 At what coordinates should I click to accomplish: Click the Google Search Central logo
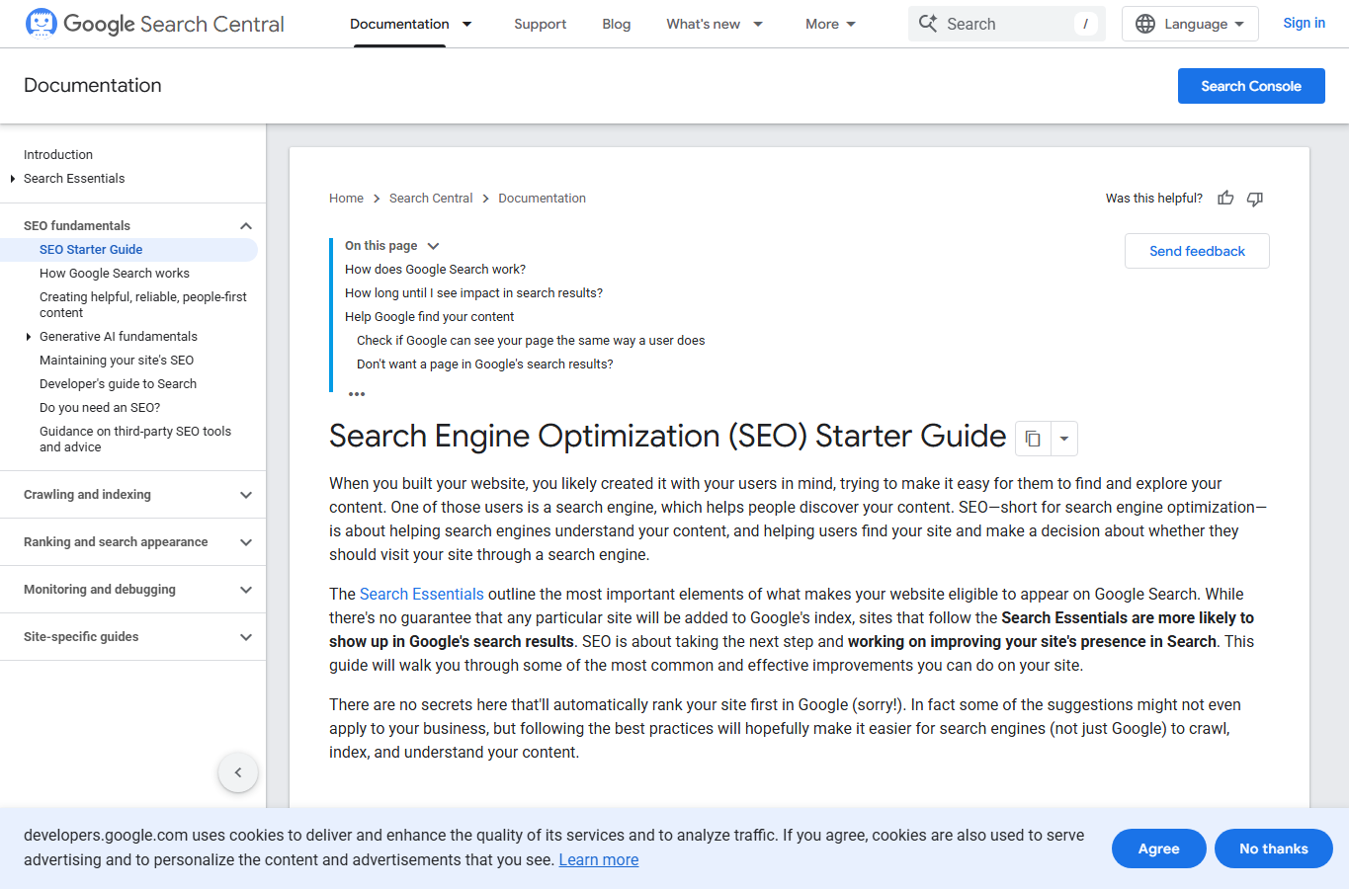coord(154,24)
